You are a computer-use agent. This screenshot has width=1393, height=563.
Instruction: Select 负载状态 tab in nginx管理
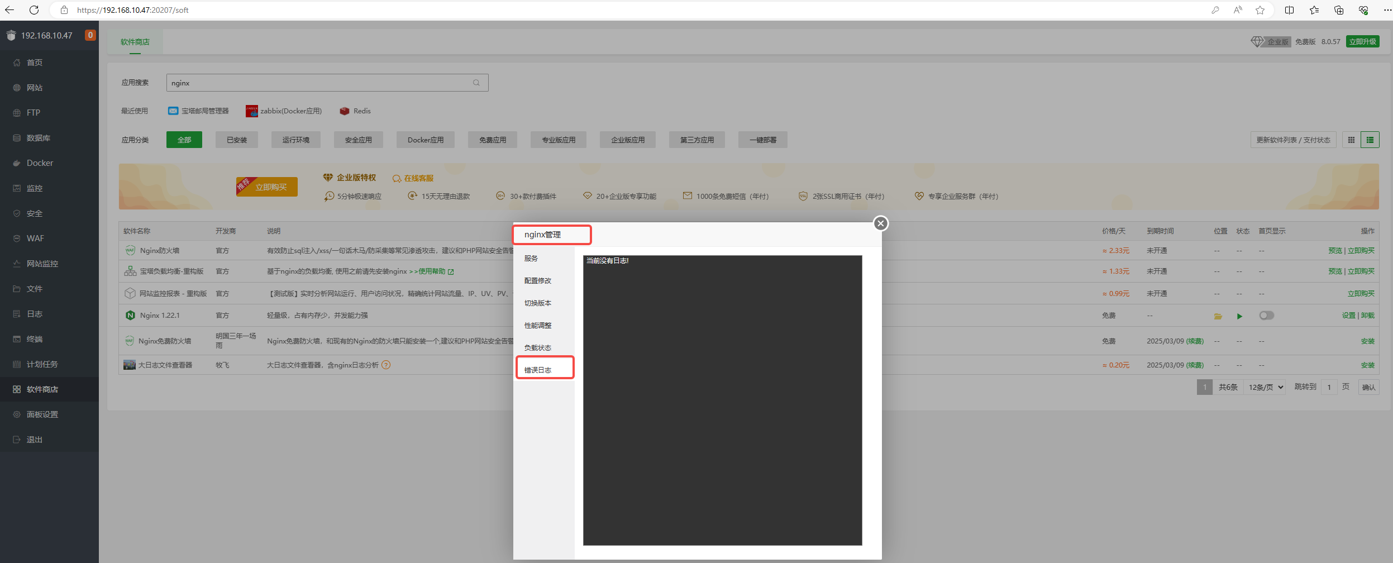[544, 348]
